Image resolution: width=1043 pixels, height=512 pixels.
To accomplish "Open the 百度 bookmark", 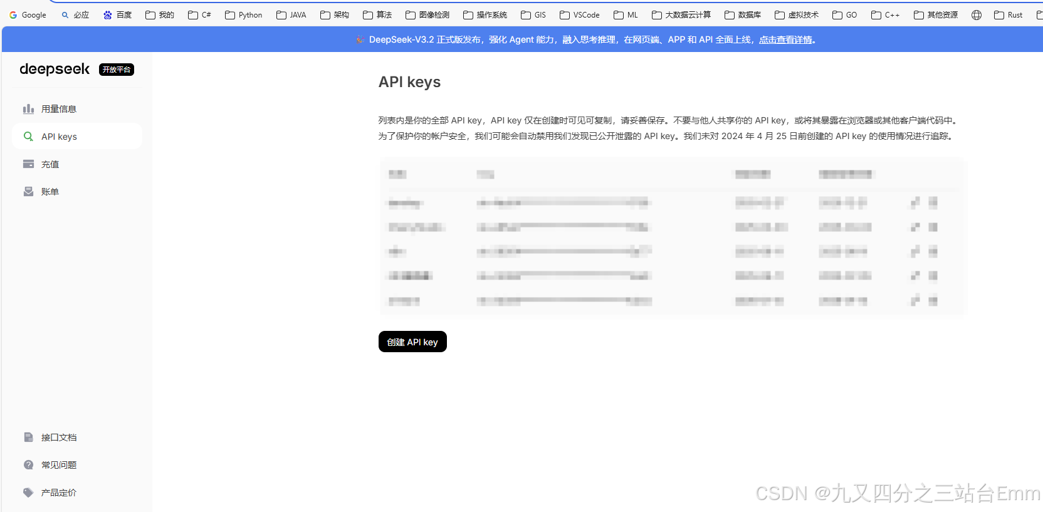I will tap(117, 15).
